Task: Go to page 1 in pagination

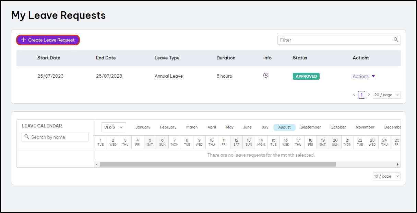Action: pyautogui.click(x=361, y=95)
